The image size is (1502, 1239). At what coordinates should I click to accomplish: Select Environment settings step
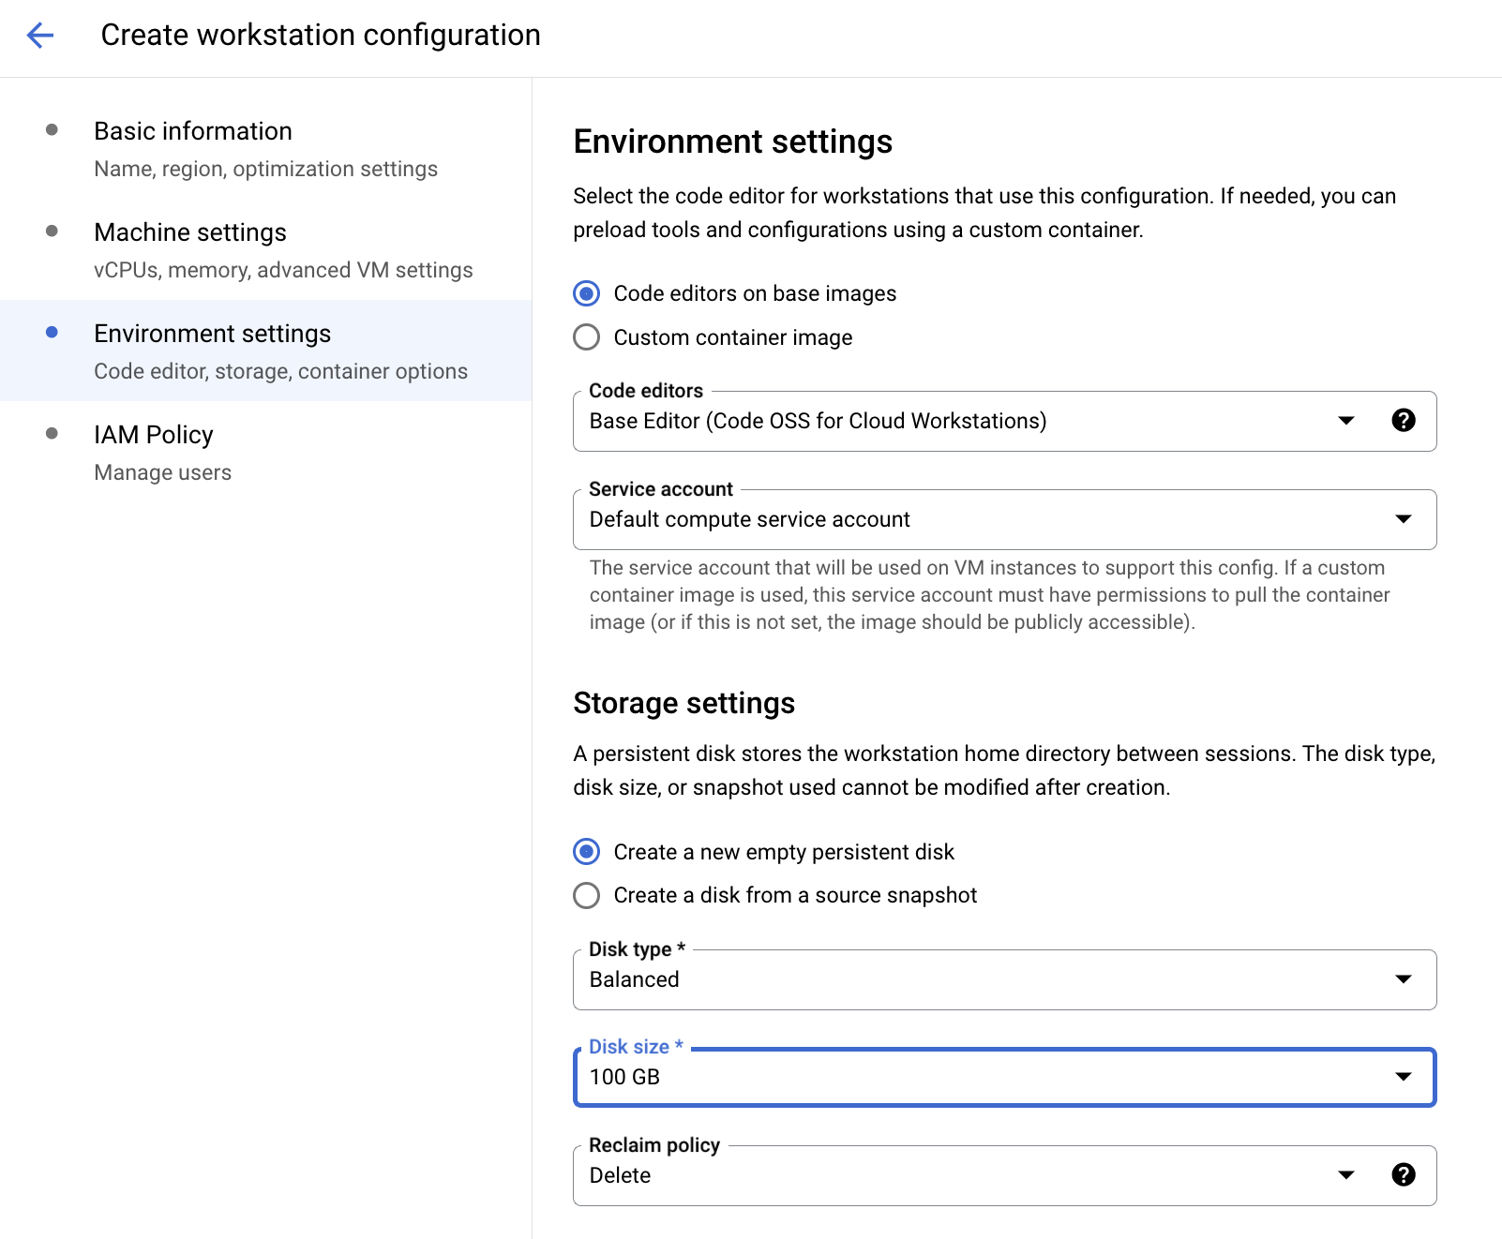coord(213,334)
